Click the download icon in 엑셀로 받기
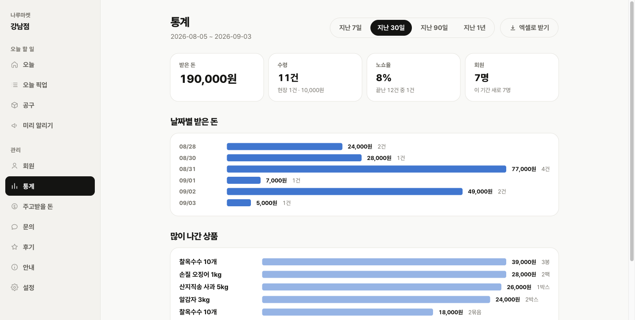 point(513,28)
